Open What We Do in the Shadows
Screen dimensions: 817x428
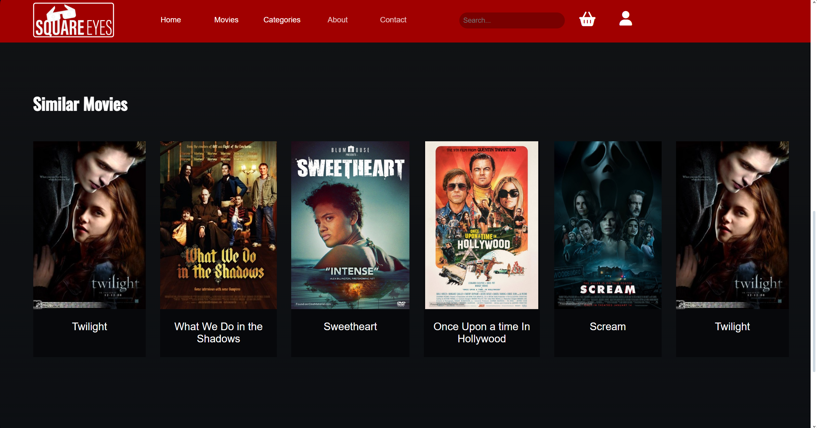[x=218, y=332]
